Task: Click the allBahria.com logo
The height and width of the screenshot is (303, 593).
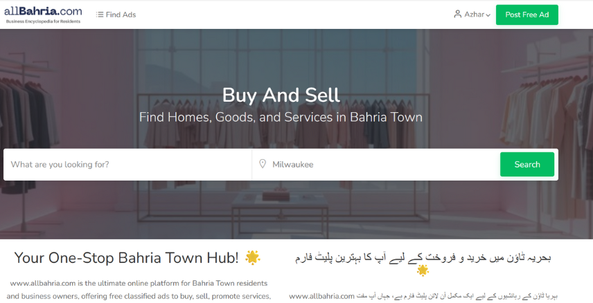Action: 43,15
